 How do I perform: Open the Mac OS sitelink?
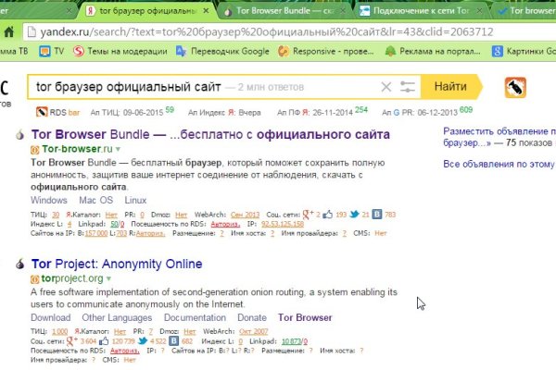[95, 200]
